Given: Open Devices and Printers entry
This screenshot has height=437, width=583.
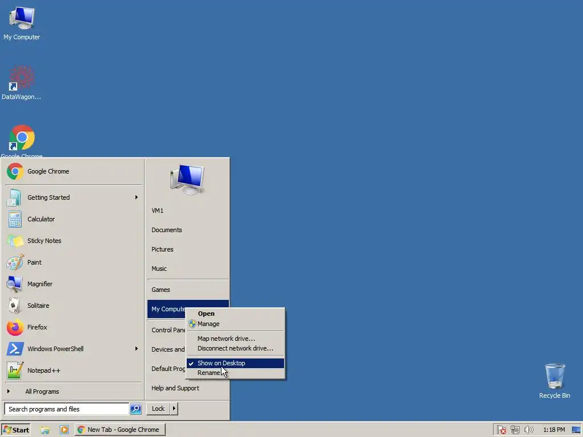Looking at the screenshot, I should pyautogui.click(x=167, y=349).
